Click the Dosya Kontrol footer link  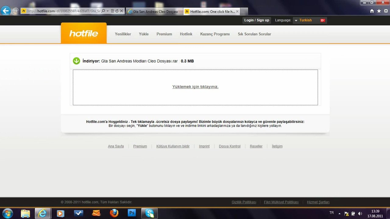[230, 146]
